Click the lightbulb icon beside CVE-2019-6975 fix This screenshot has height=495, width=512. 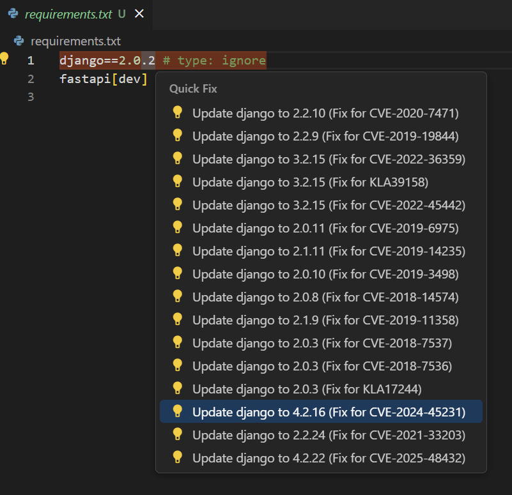(x=177, y=227)
